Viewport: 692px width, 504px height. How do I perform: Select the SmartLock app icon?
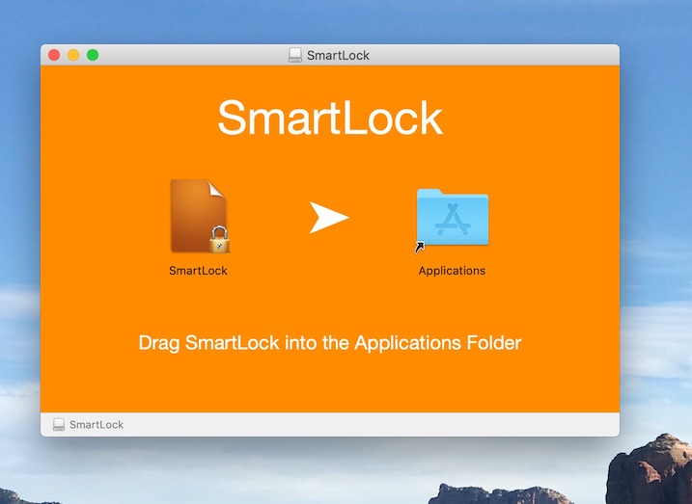pos(196,214)
